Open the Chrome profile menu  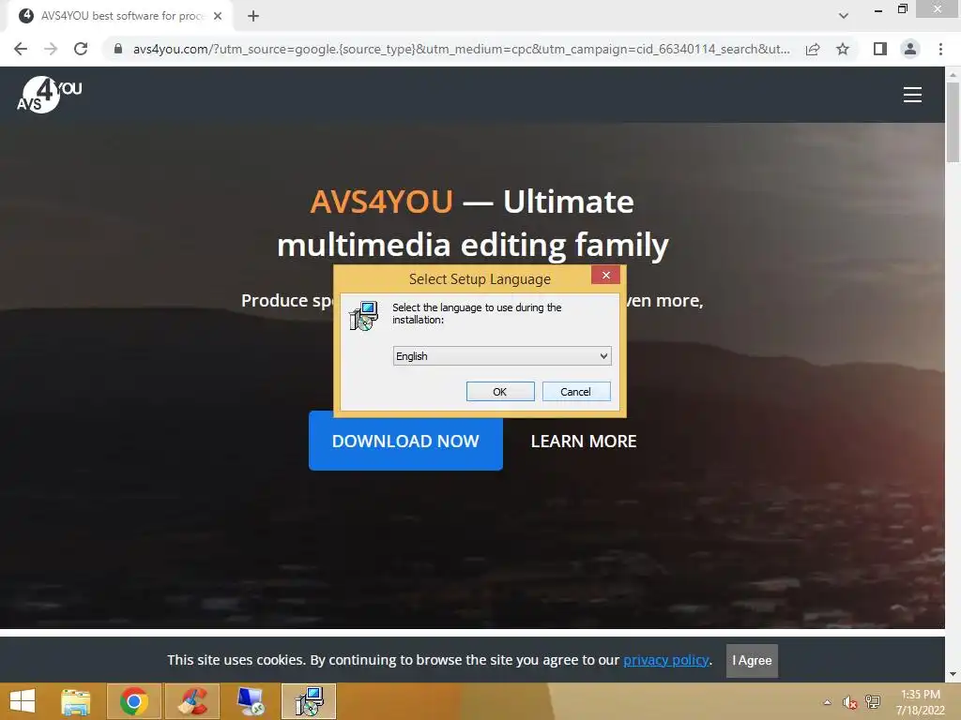tap(910, 49)
